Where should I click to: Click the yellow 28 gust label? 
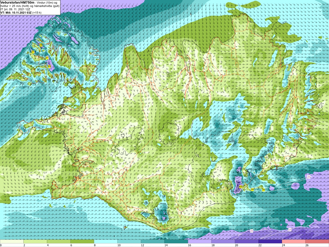49,66
